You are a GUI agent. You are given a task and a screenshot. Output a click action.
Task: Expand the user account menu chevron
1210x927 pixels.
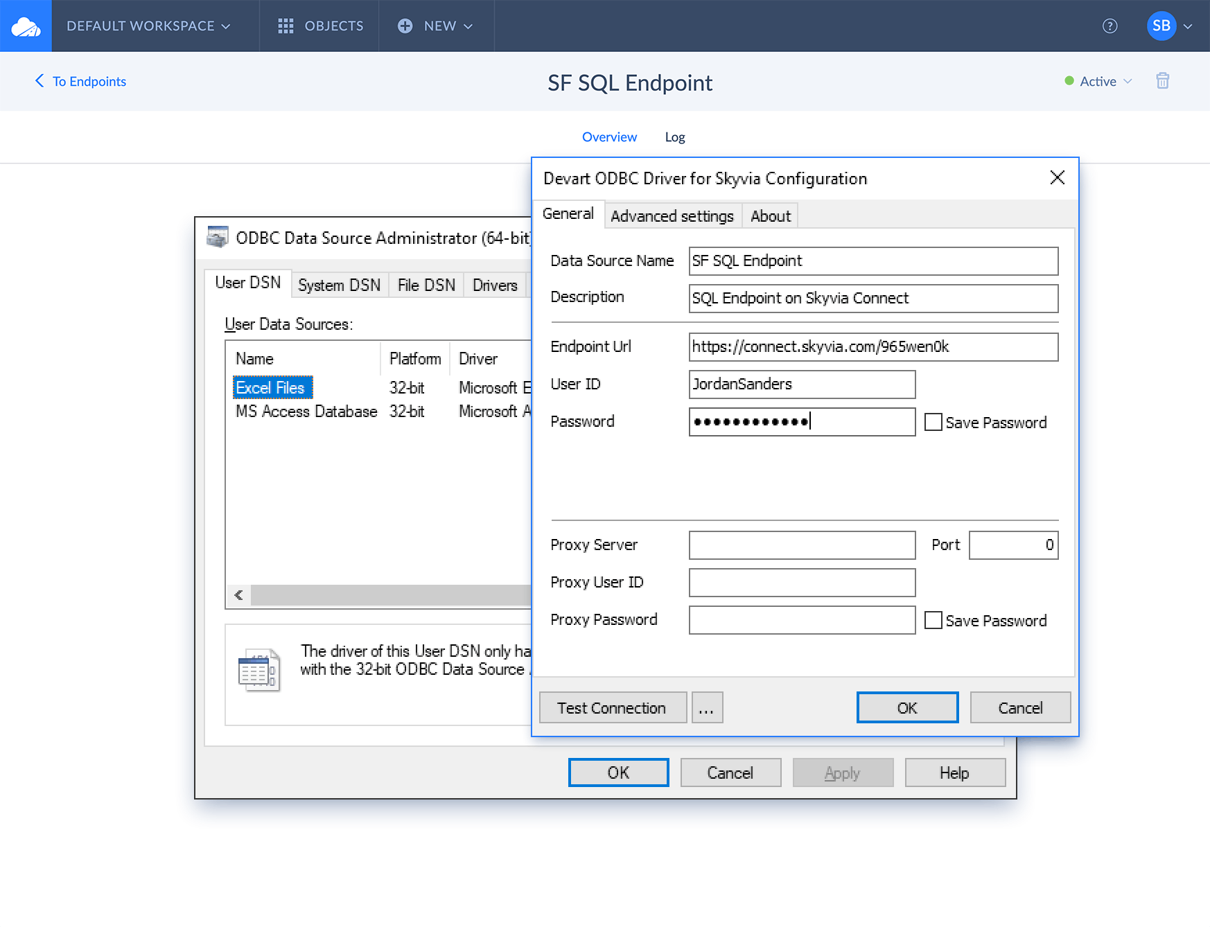pos(1188,26)
